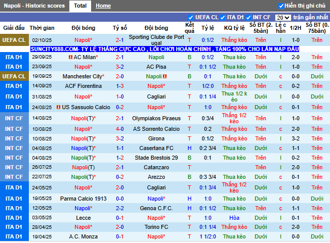
Task: Click INT CF league cell for 14/08/25
Action: click(x=14, y=118)
